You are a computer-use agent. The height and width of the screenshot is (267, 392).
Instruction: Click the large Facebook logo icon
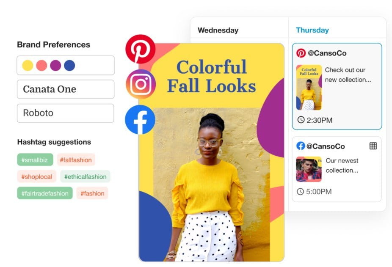(140, 119)
